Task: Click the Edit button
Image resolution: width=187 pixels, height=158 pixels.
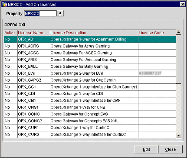Action: point(146,149)
